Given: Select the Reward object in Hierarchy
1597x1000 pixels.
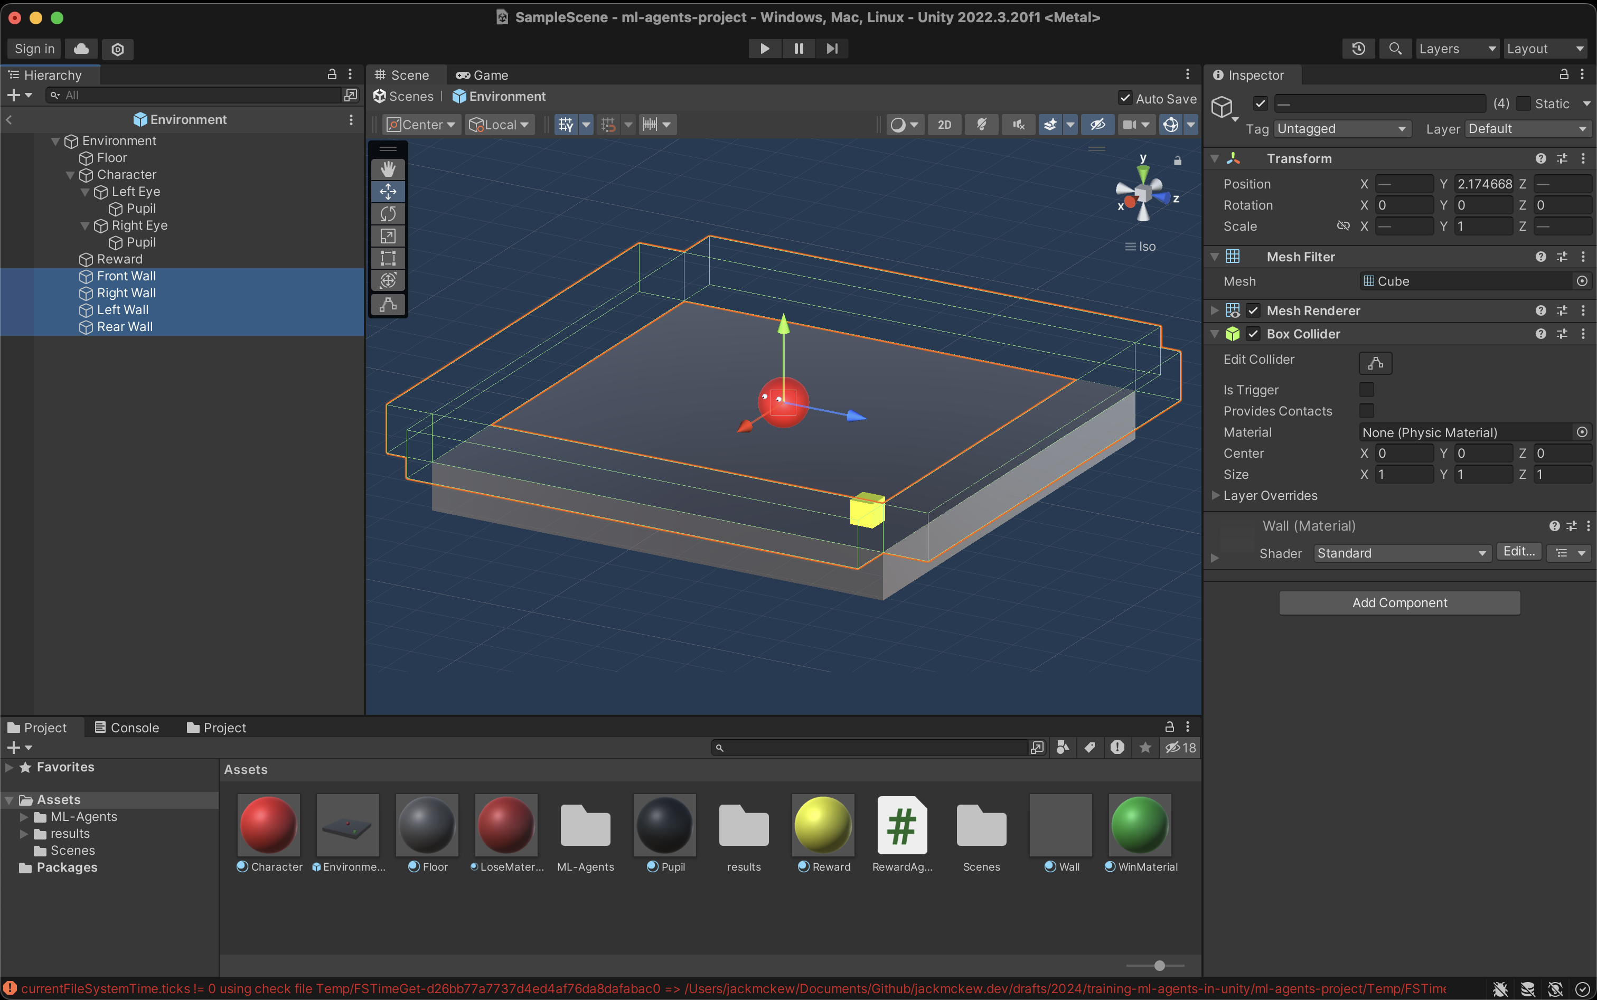Looking at the screenshot, I should (x=120, y=259).
